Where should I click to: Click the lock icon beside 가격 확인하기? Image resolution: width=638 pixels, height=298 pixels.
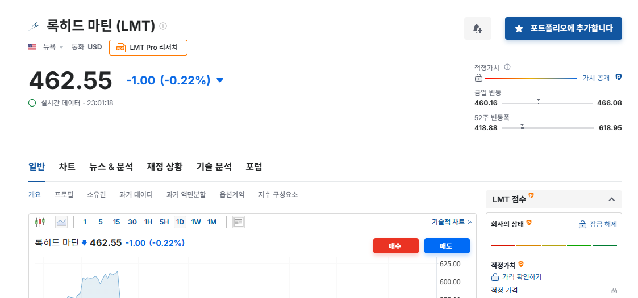(x=495, y=277)
